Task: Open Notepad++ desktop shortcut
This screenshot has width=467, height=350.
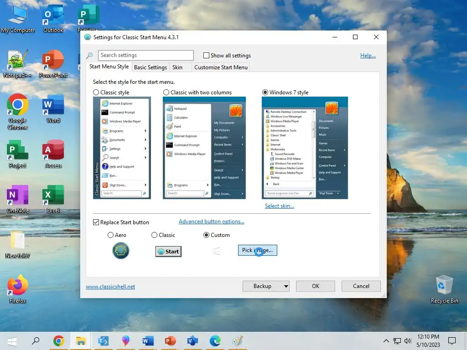Action: (17, 63)
